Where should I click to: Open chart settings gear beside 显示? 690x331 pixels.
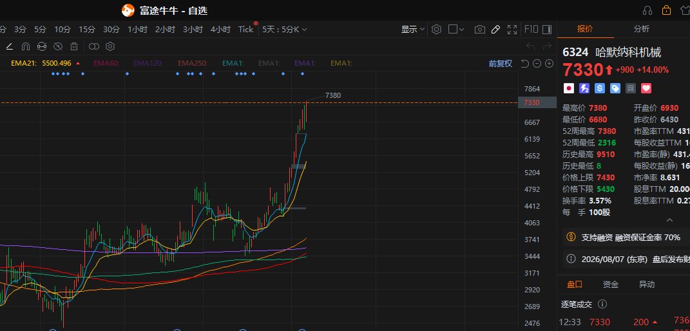[x=436, y=30]
